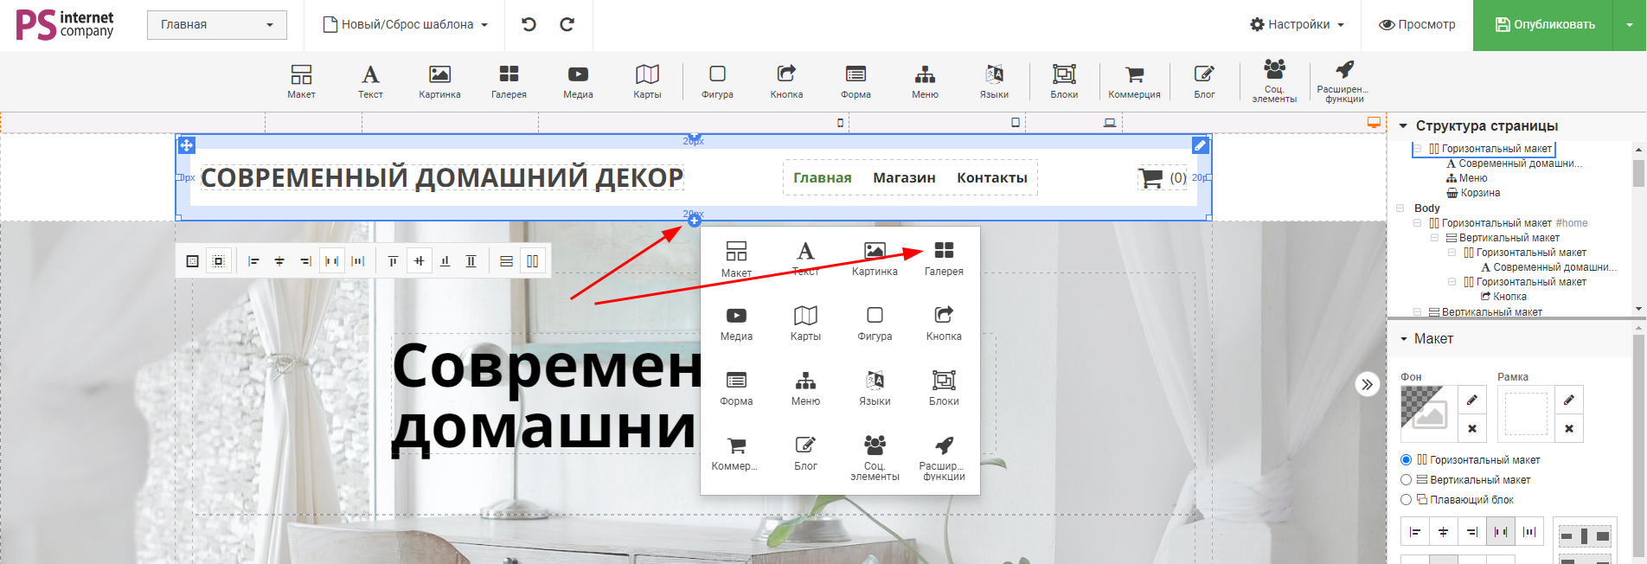Select the Плавающий блок radio option
The height and width of the screenshot is (564, 1647).
pyautogui.click(x=1407, y=500)
